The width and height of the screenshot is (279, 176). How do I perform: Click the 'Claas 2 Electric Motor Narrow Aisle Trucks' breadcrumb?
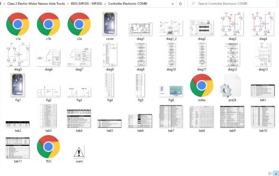click(x=36, y=4)
